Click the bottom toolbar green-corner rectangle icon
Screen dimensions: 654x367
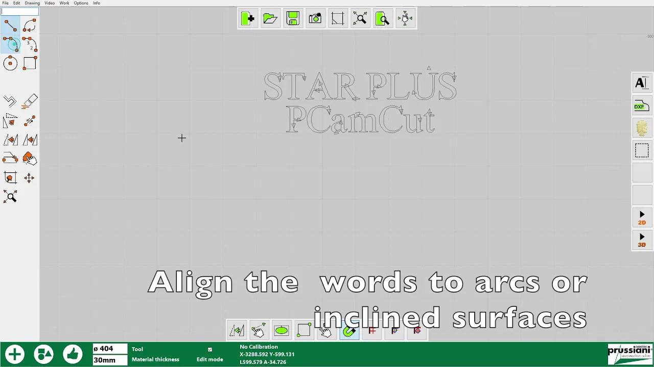point(304,331)
